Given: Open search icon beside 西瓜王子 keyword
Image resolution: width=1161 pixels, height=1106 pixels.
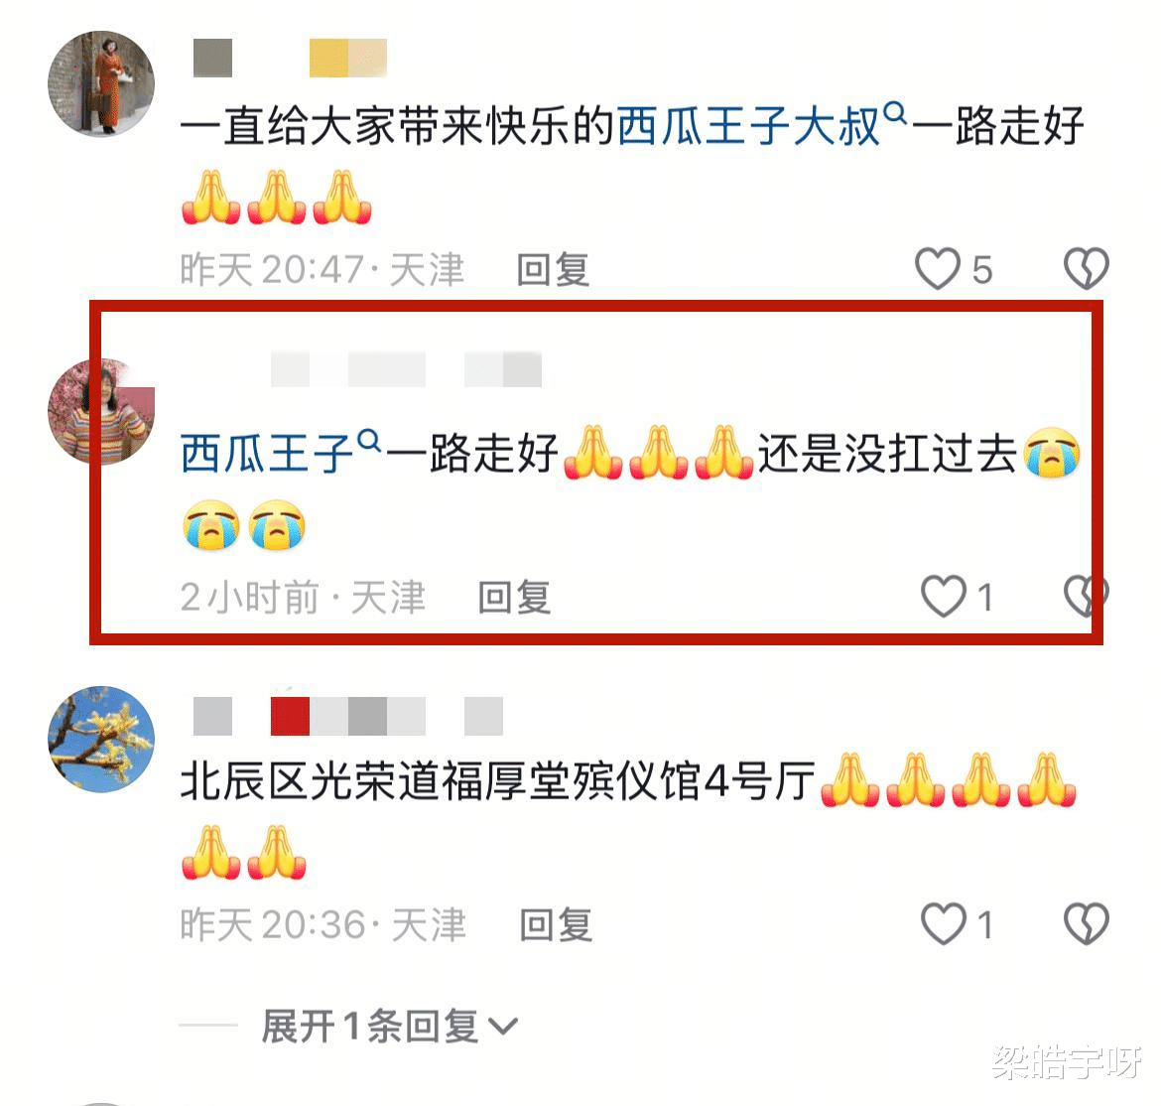Looking at the screenshot, I should pos(369,442).
